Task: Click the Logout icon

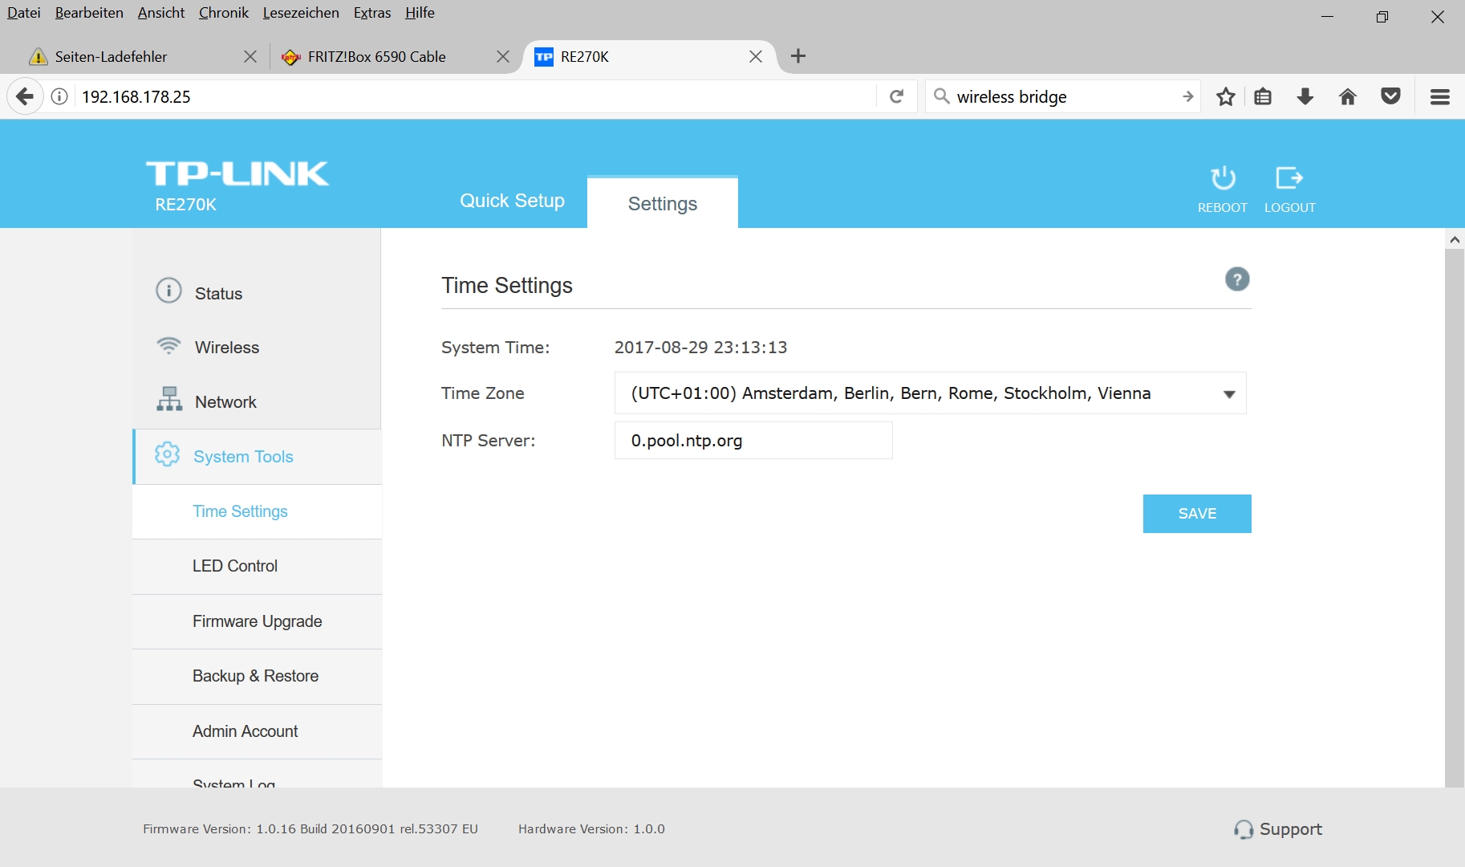Action: 1289,177
